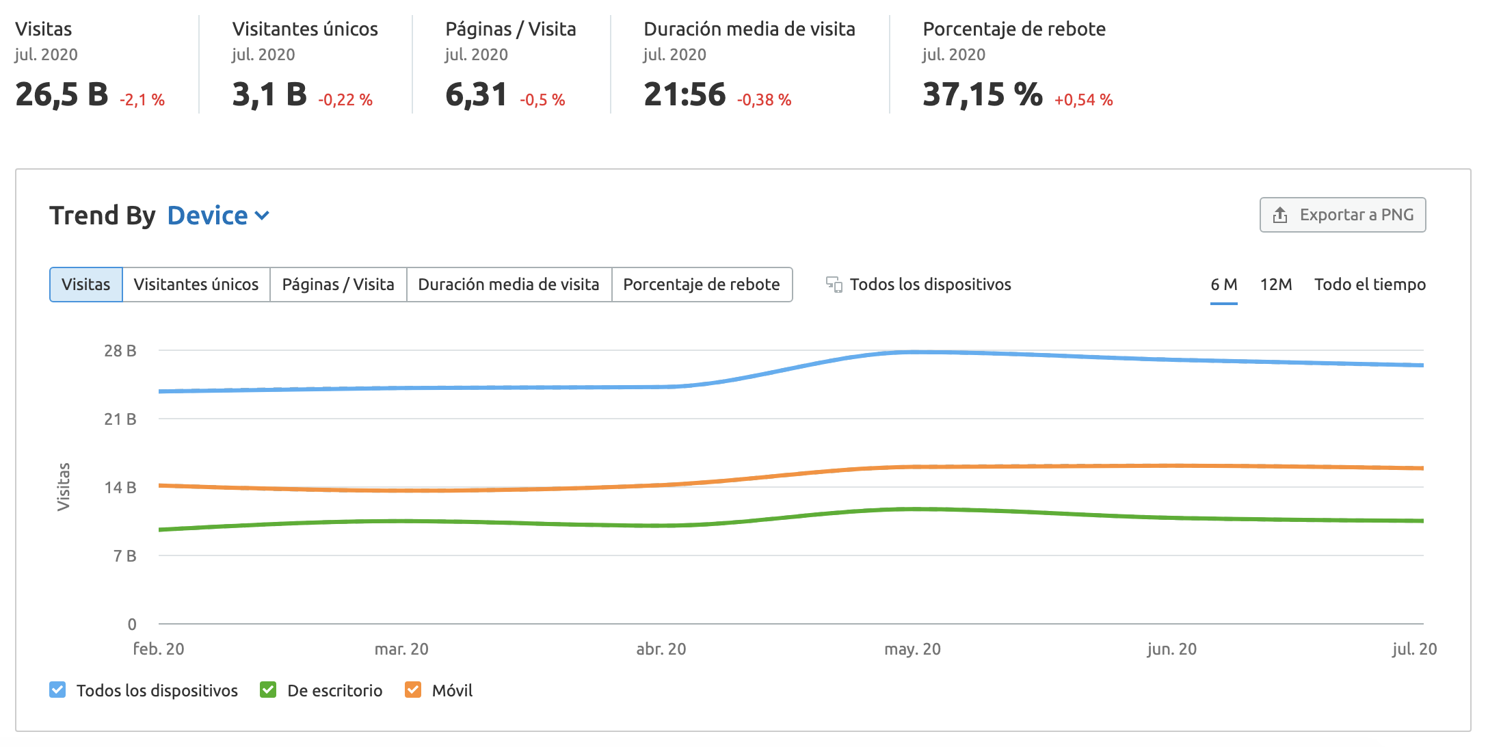Expand the Device dropdown chevron

coord(262,215)
